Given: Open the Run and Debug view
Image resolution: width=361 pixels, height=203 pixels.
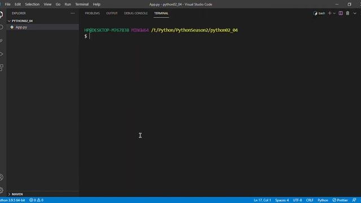Looking at the screenshot, I should point(1,54).
